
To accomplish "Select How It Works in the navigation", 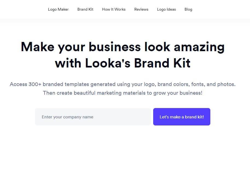I will click(114, 9).
